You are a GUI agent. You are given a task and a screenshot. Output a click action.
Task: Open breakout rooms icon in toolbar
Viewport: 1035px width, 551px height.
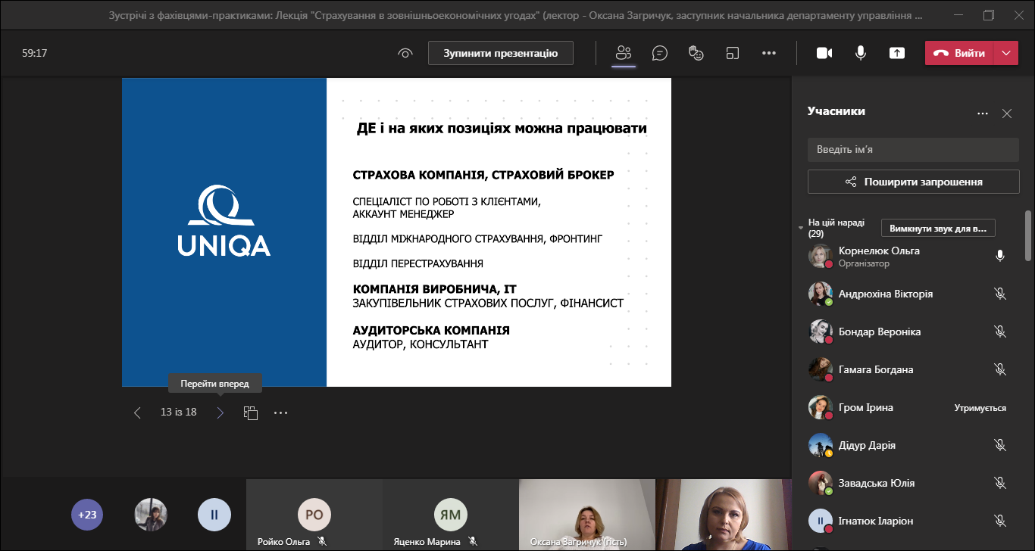click(733, 53)
